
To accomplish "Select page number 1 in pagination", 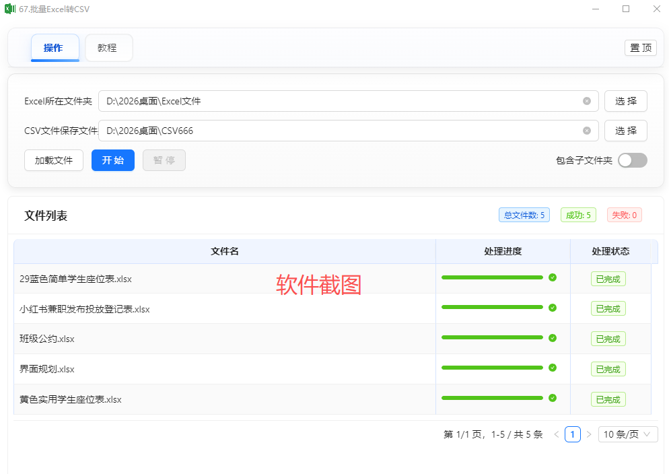I will 573,434.
